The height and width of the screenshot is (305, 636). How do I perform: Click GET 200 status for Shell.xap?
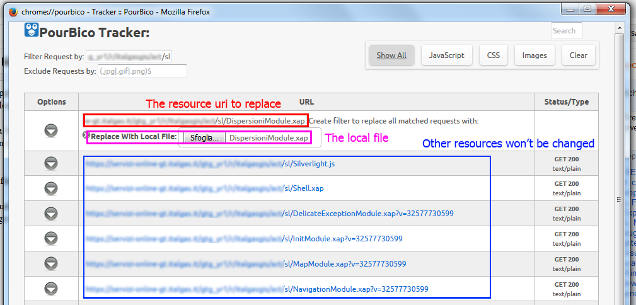pos(567,184)
